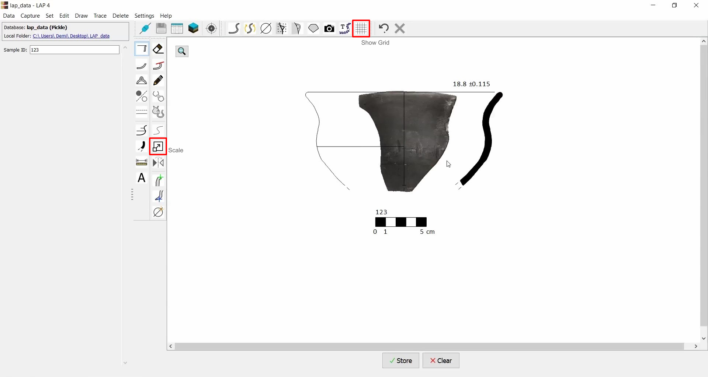
Task: Click the pottery sherd photo on canvas
Action: (408, 142)
